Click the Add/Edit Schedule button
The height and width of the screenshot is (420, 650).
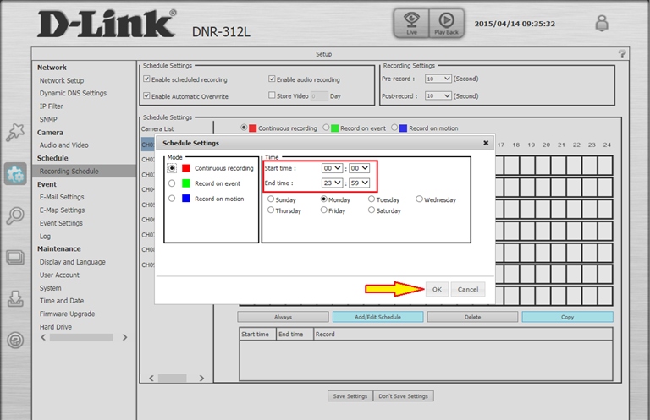(377, 317)
